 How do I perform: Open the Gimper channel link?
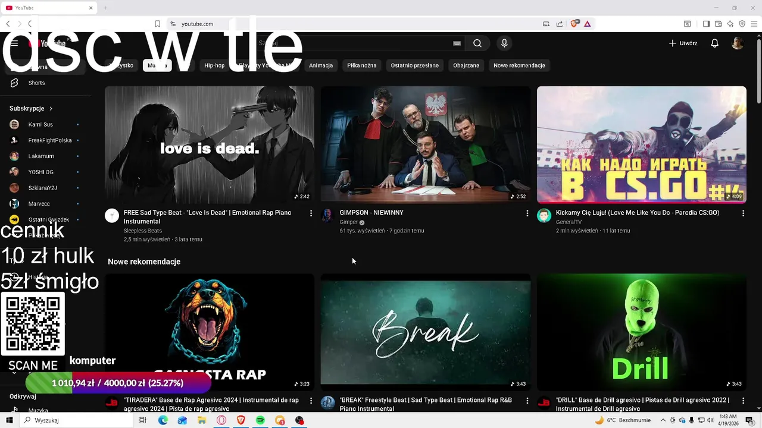point(348,222)
